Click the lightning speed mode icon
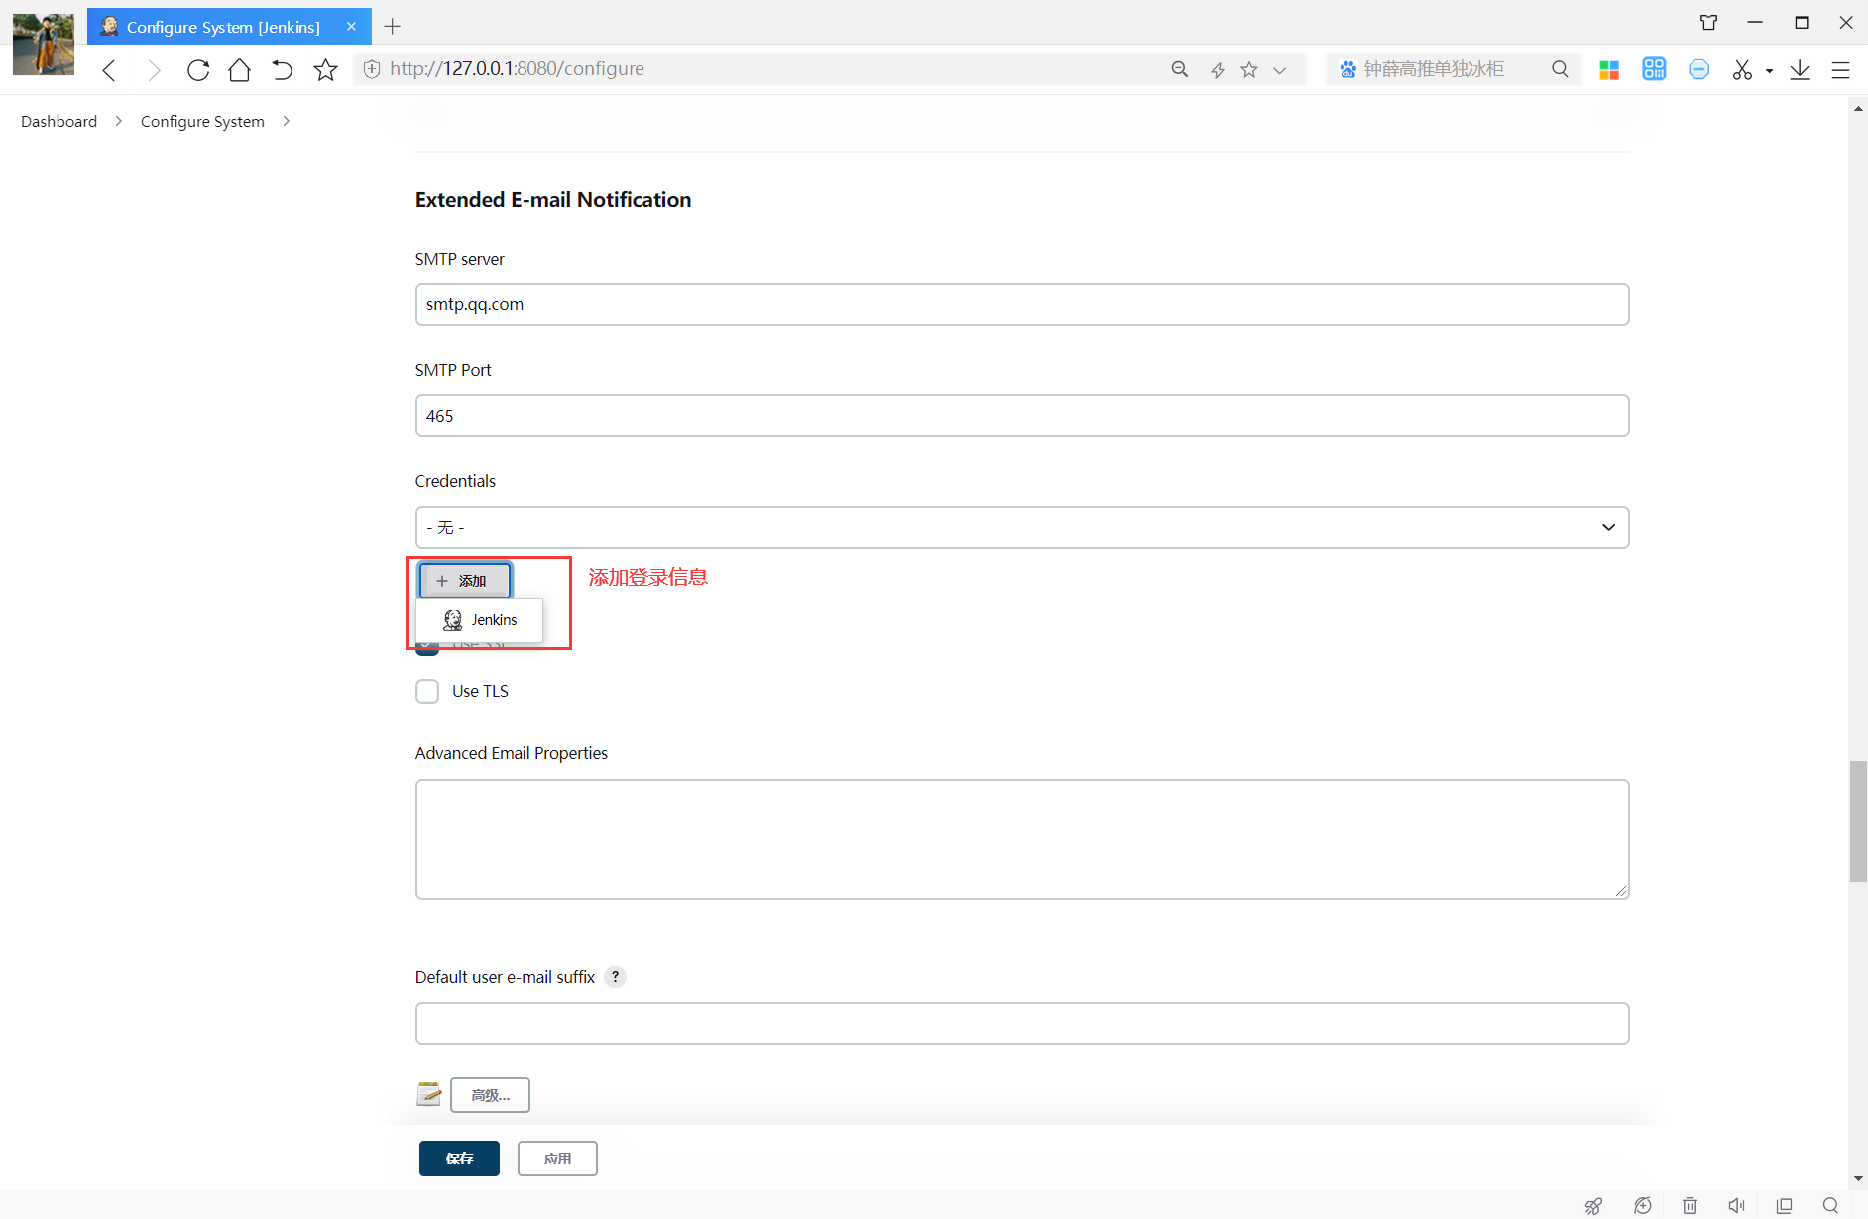The height and width of the screenshot is (1219, 1868). click(1218, 70)
